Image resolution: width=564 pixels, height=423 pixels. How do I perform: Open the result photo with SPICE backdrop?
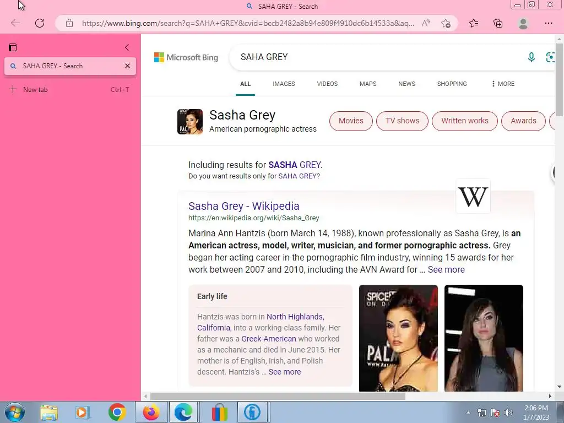(x=398, y=338)
